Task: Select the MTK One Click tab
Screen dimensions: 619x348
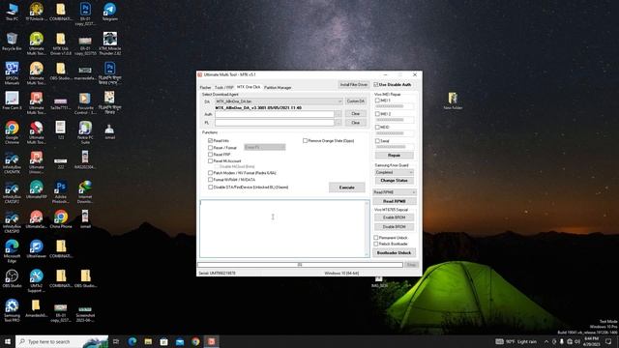Action: [x=249, y=87]
